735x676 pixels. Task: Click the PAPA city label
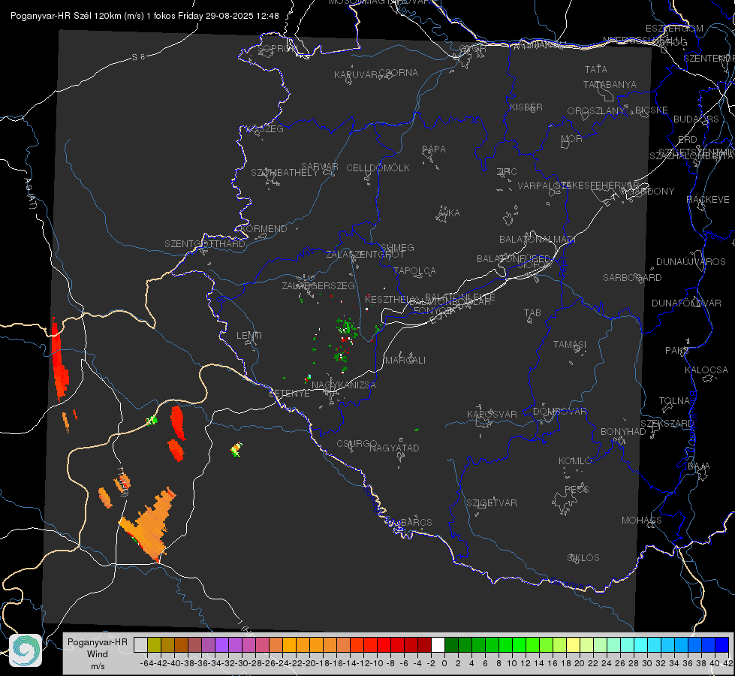[434, 149]
